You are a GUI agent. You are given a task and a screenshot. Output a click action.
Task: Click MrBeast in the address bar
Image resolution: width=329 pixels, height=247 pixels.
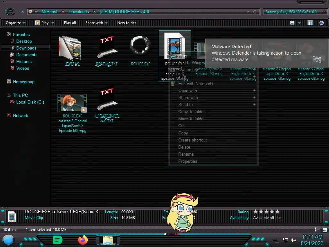pyautogui.click(x=49, y=12)
